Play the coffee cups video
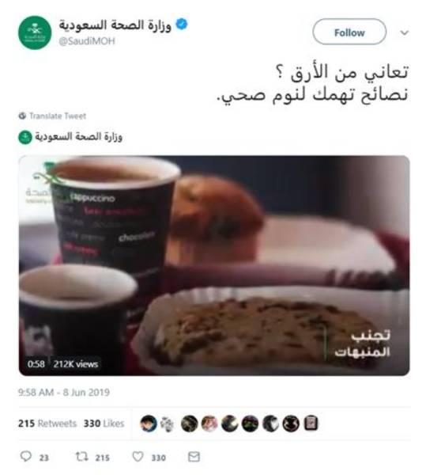 214,265
